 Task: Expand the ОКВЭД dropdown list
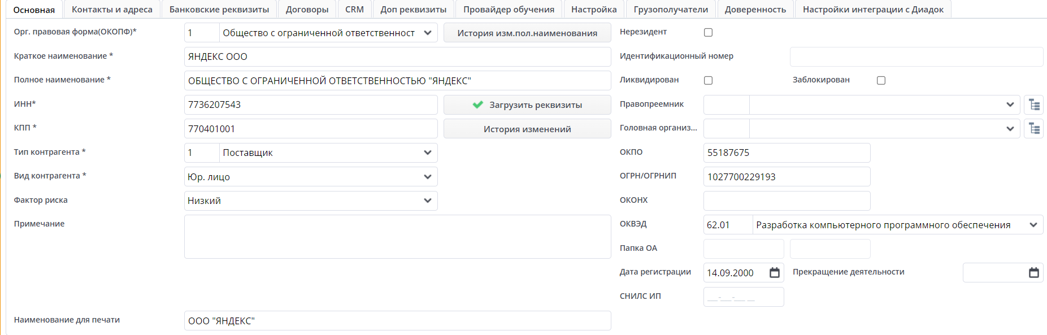tap(1033, 225)
